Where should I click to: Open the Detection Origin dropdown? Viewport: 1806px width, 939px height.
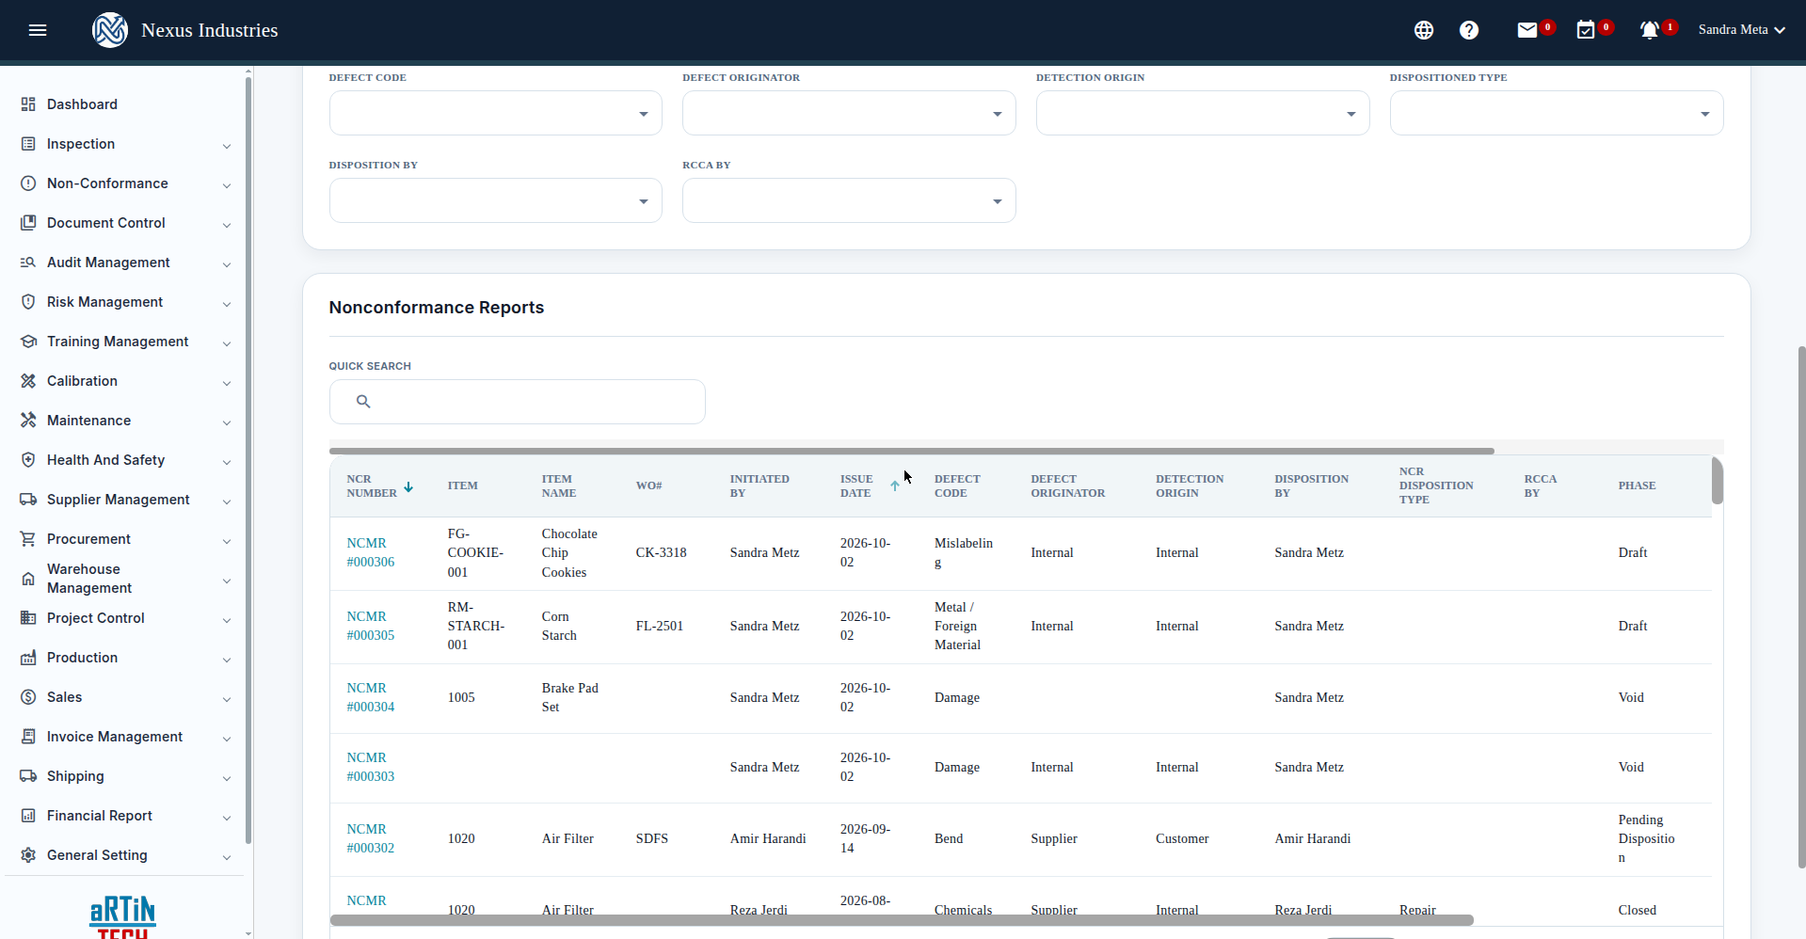tap(1203, 113)
